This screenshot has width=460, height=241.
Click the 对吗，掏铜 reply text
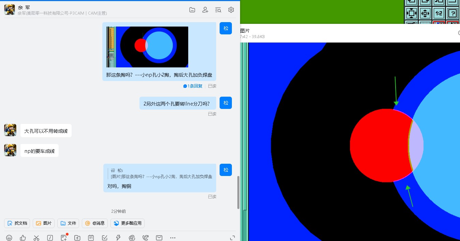point(119,186)
